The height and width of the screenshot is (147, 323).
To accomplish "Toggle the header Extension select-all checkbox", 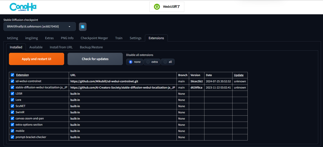I will coord(12,75).
